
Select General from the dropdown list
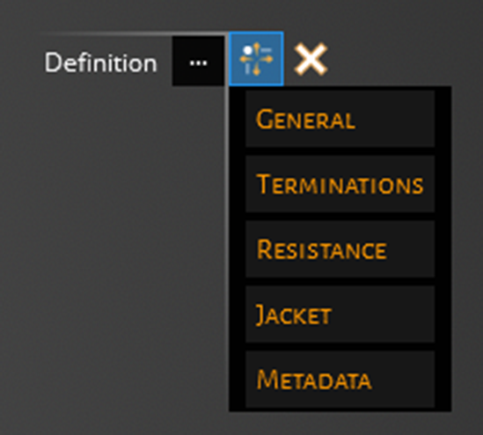coord(340,119)
